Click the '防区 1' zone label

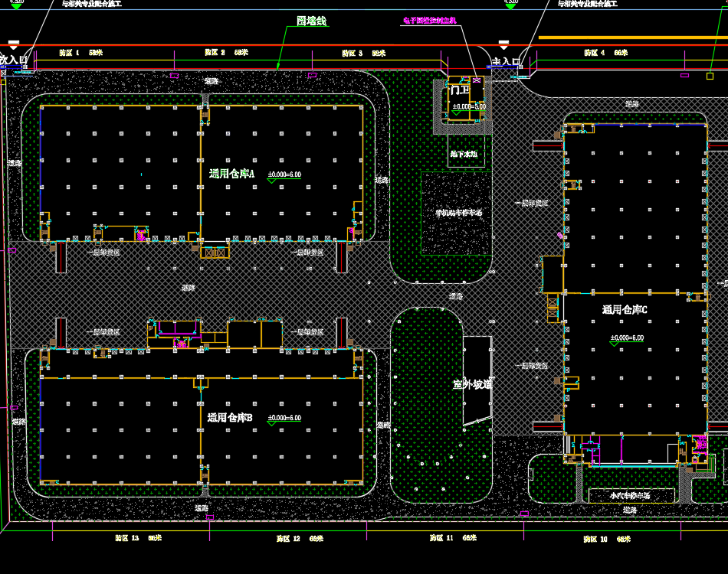coord(69,53)
